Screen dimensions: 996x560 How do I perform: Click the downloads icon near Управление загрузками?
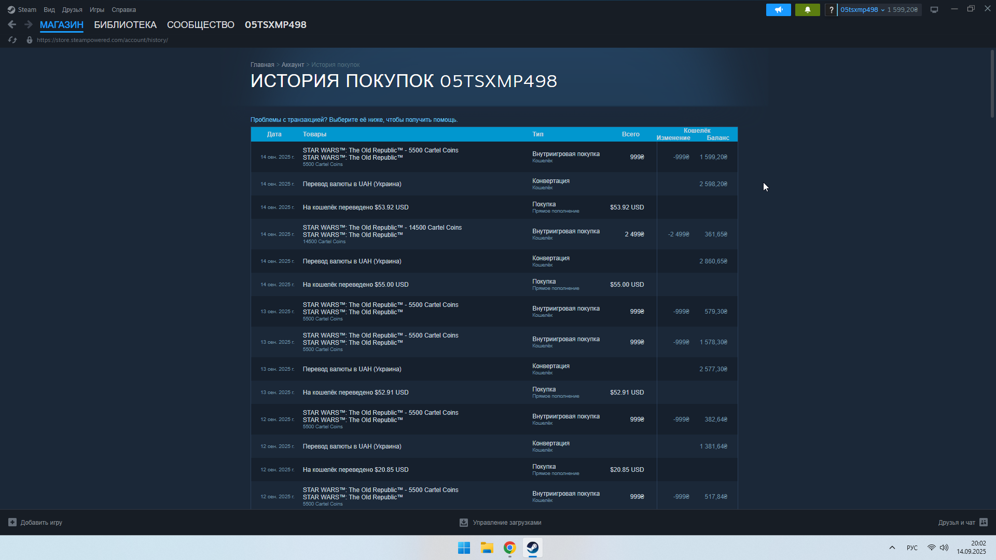tap(464, 523)
